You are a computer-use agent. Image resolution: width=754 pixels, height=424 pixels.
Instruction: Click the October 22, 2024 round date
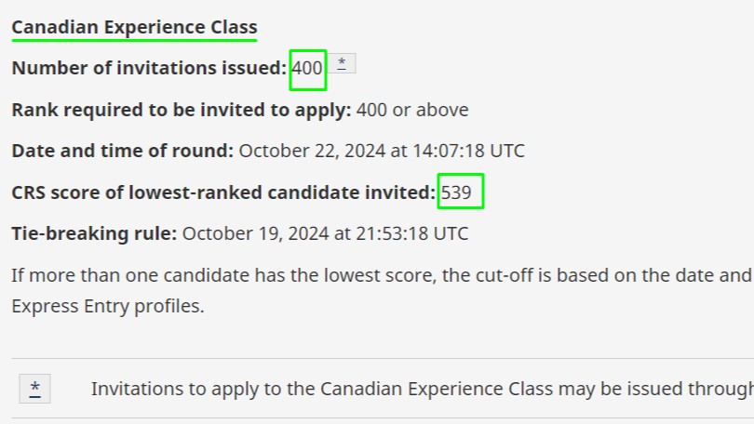312,151
